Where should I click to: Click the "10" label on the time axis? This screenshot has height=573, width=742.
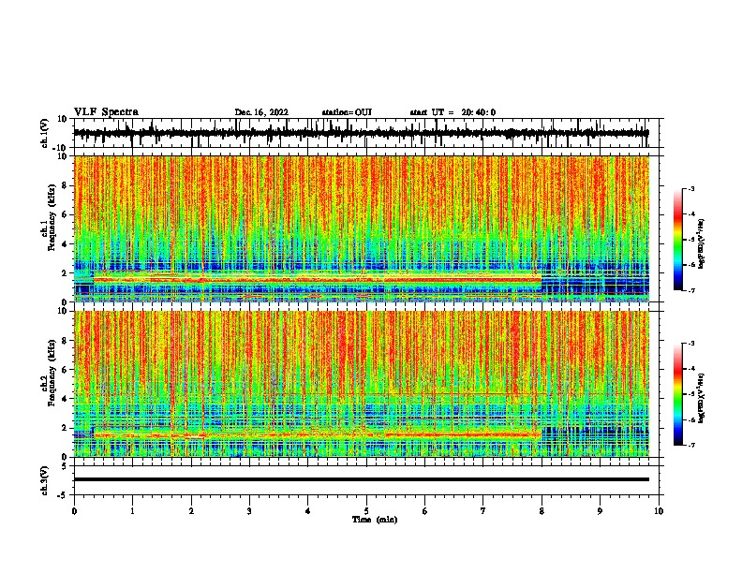[x=659, y=511]
